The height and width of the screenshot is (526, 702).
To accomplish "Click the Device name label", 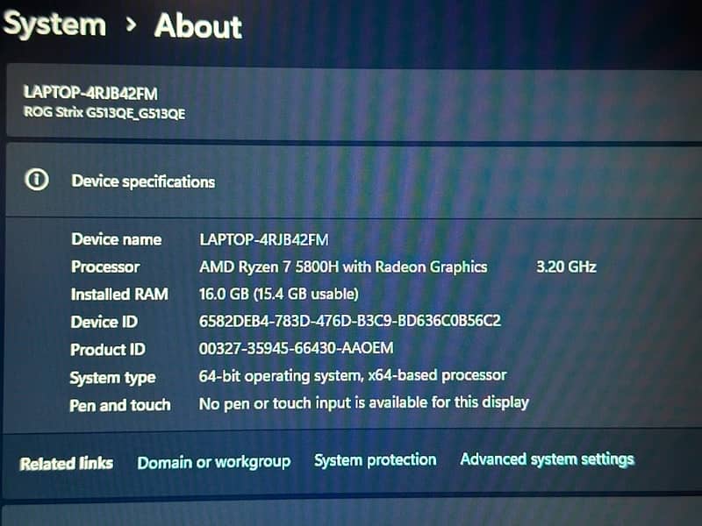I will [x=117, y=239].
